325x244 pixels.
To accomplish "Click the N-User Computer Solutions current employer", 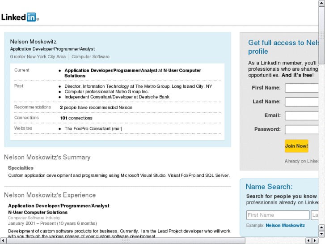I will pos(133,73).
